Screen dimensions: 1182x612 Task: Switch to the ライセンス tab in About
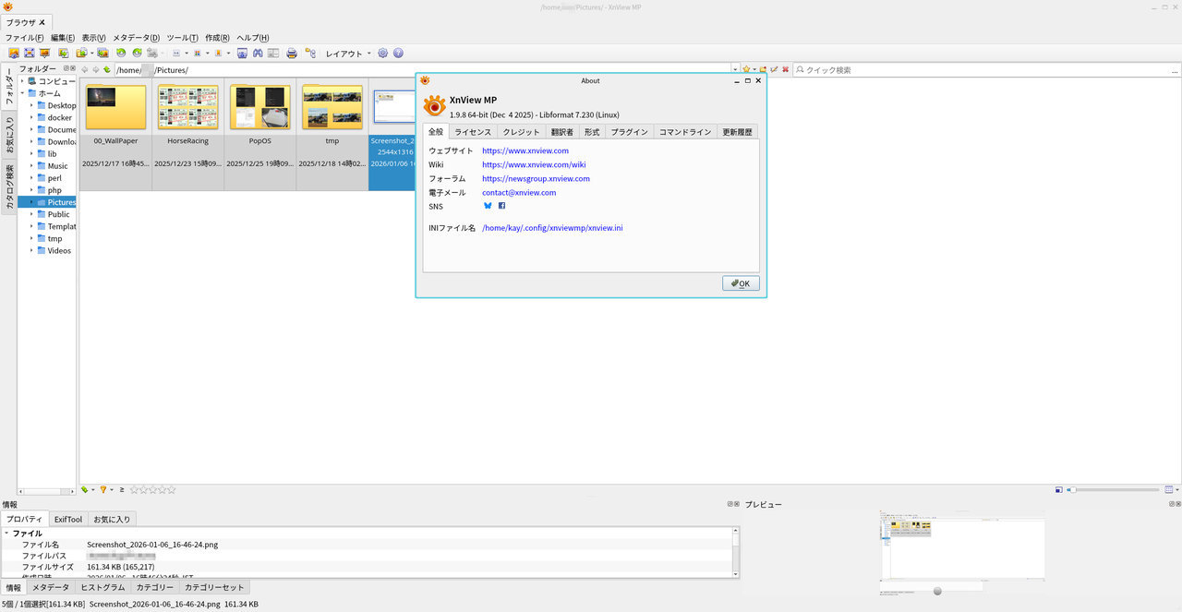(473, 132)
